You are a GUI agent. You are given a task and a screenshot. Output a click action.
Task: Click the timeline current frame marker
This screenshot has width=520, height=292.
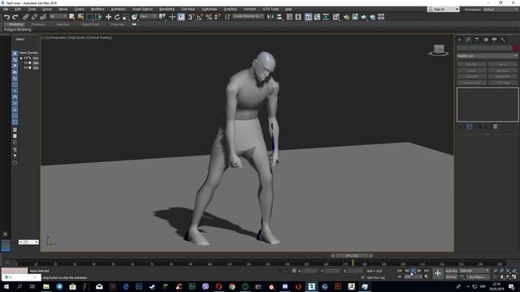pos(353,263)
